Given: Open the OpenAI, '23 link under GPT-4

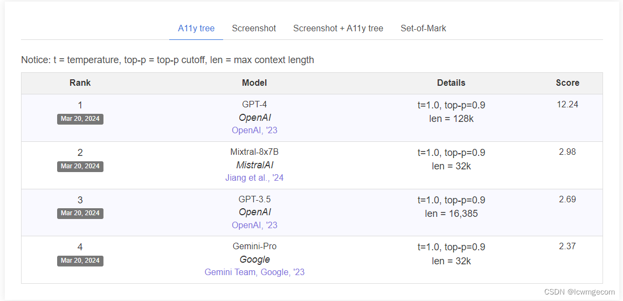Looking at the screenshot, I should [255, 130].
